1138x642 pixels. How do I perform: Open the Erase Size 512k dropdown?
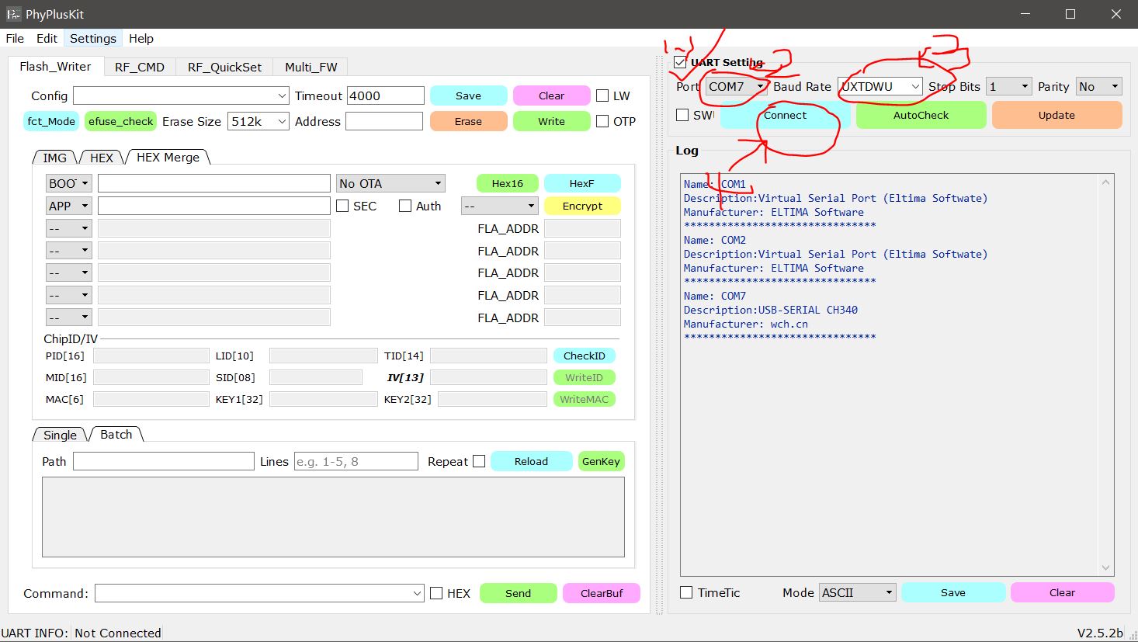258,121
